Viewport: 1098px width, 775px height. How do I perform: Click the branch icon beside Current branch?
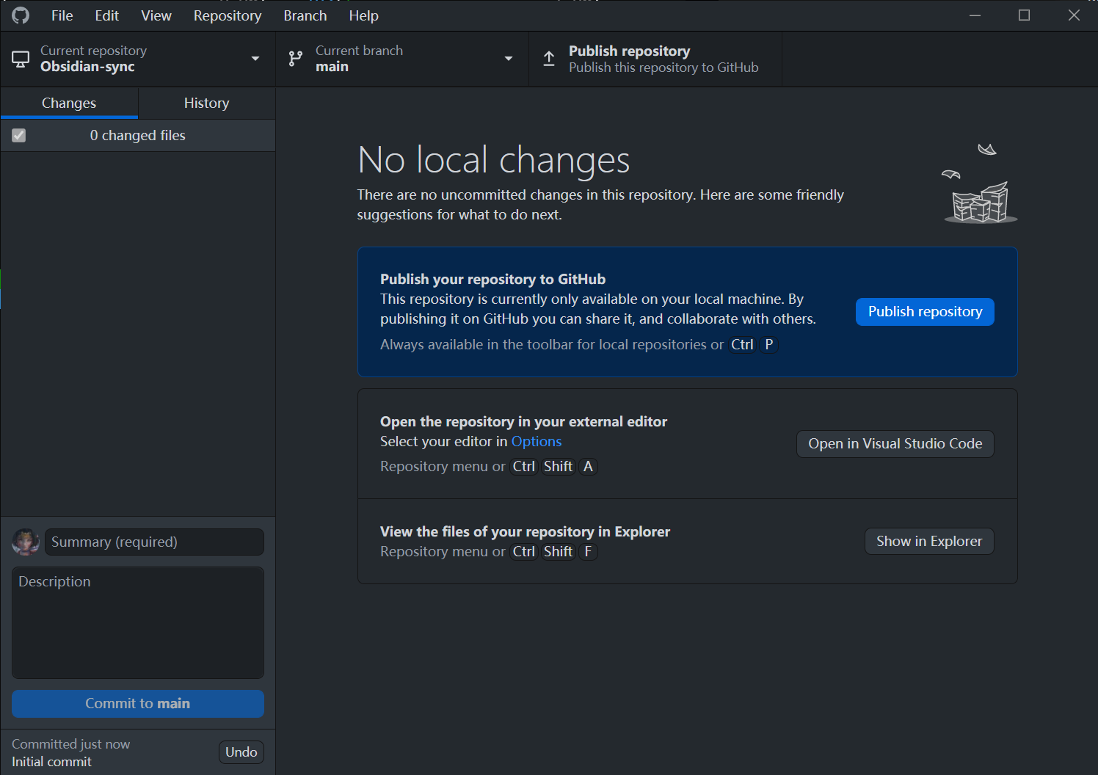[296, 59]
